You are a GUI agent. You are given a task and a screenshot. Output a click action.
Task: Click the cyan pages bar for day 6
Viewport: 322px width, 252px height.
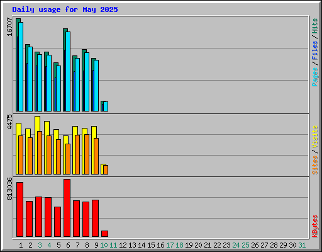[68, 71]
